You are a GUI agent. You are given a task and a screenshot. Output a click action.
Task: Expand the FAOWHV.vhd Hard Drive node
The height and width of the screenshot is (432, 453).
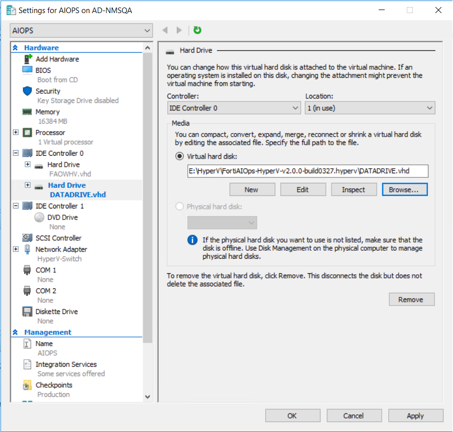[x=28, y=164]
